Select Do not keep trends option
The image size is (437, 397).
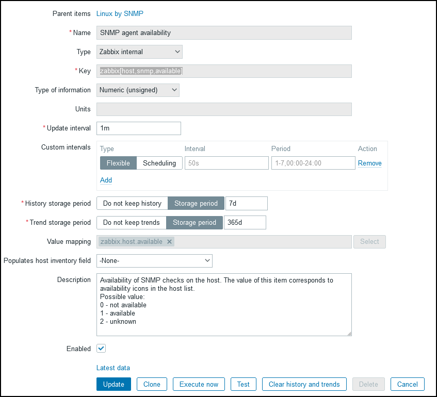pyautogui.click(x=132, y=222)
